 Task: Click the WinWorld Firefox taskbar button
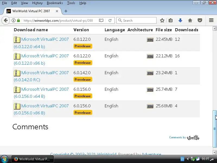click(33, 159)
